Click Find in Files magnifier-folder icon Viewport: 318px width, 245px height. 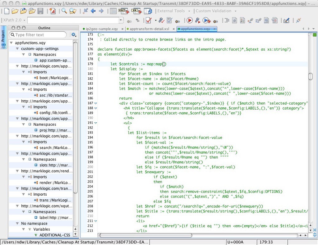click(73, 11)
